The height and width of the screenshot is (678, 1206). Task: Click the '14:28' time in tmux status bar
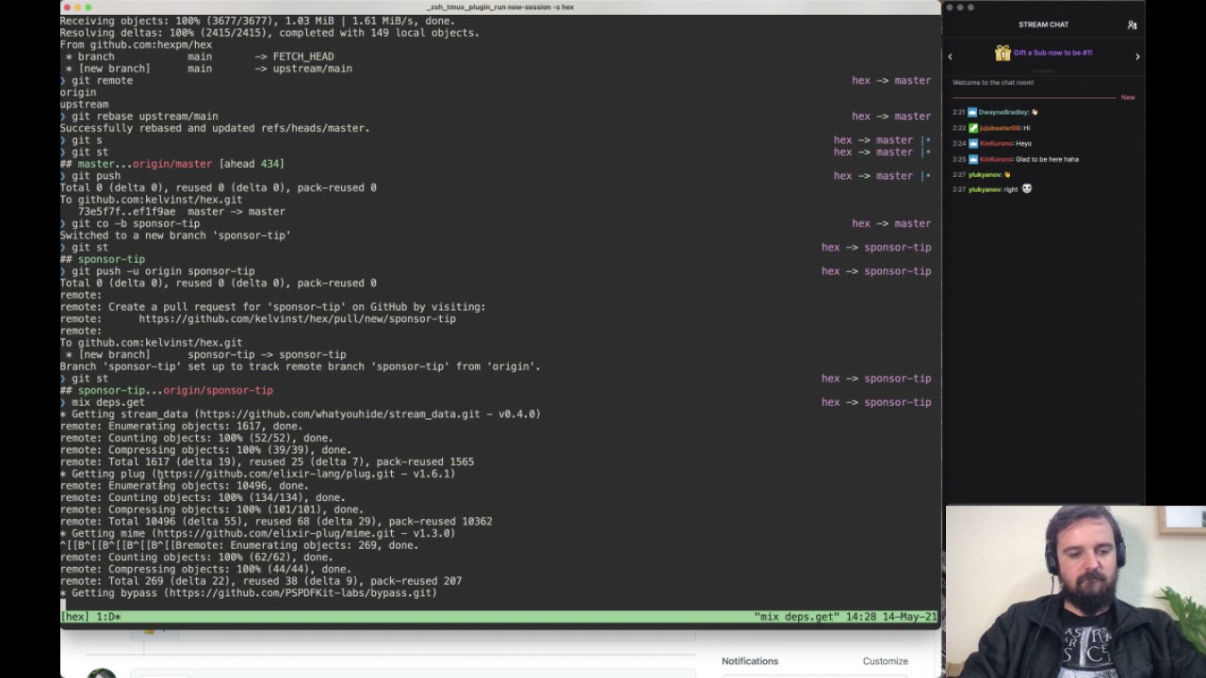coord(859,617)
